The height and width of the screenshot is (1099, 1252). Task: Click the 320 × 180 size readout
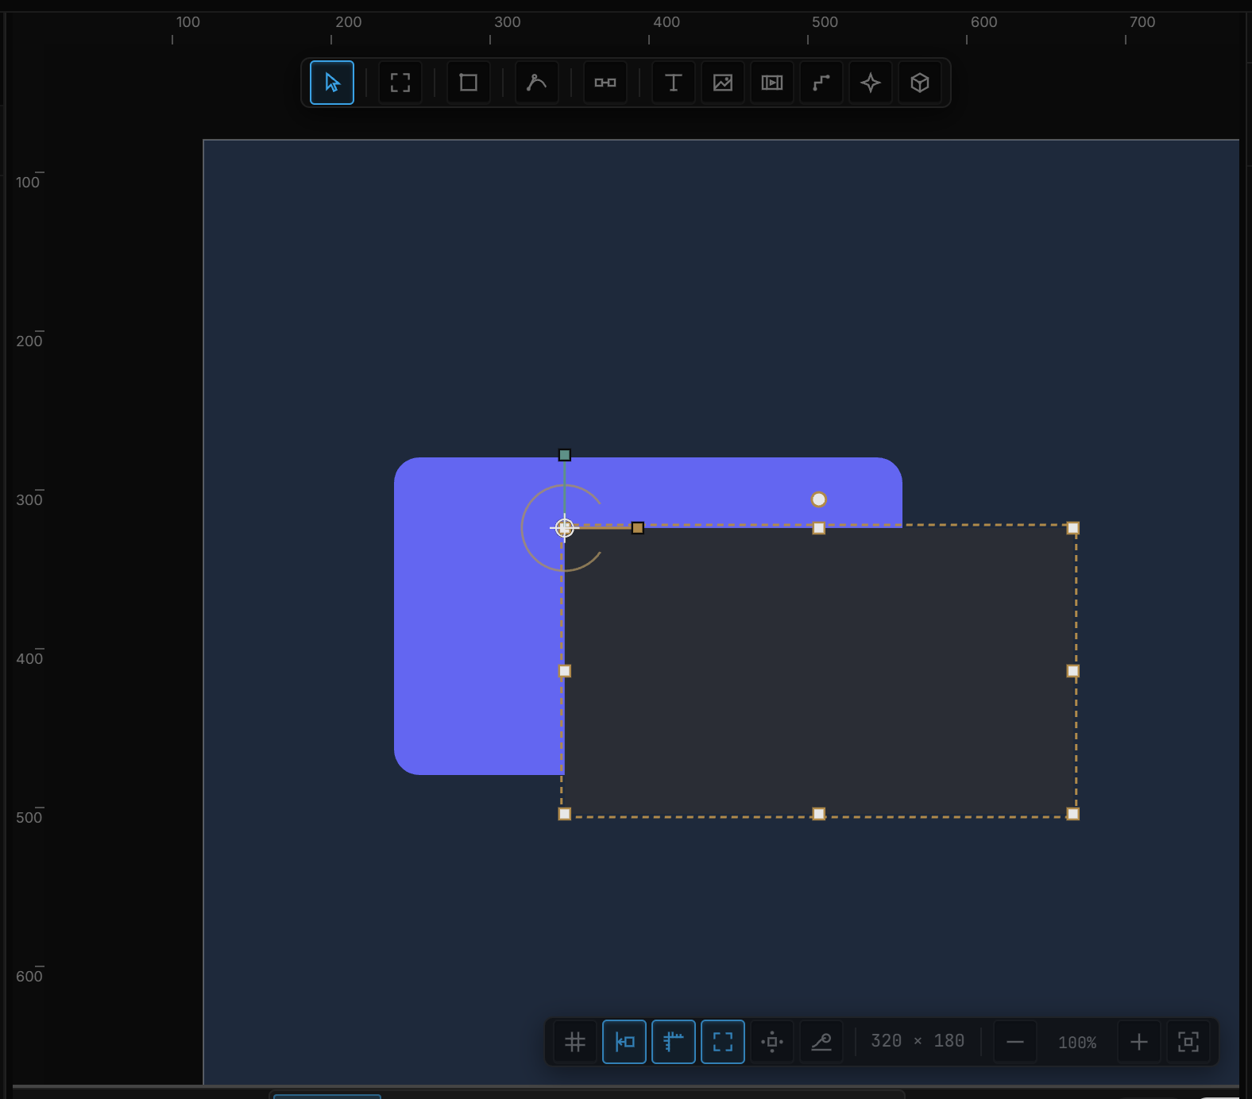tap(918, 1041)
